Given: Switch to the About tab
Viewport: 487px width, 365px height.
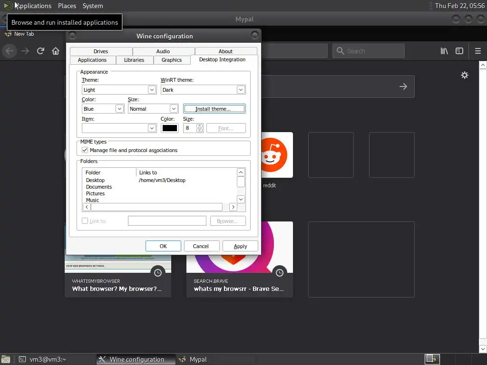Looking at the screenshot, I should [226, 51].
